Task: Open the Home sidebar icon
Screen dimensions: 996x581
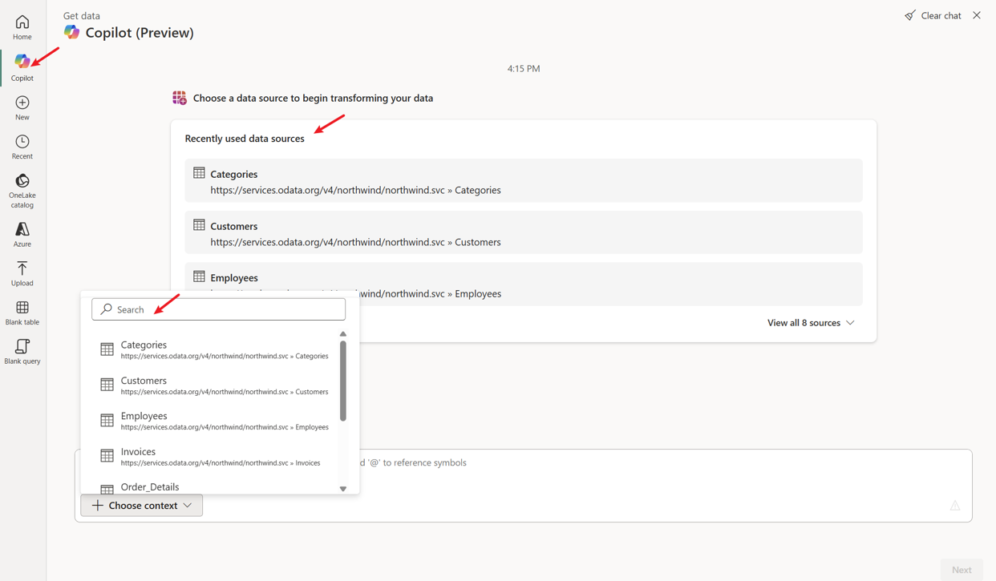Action: click(22, 22)
